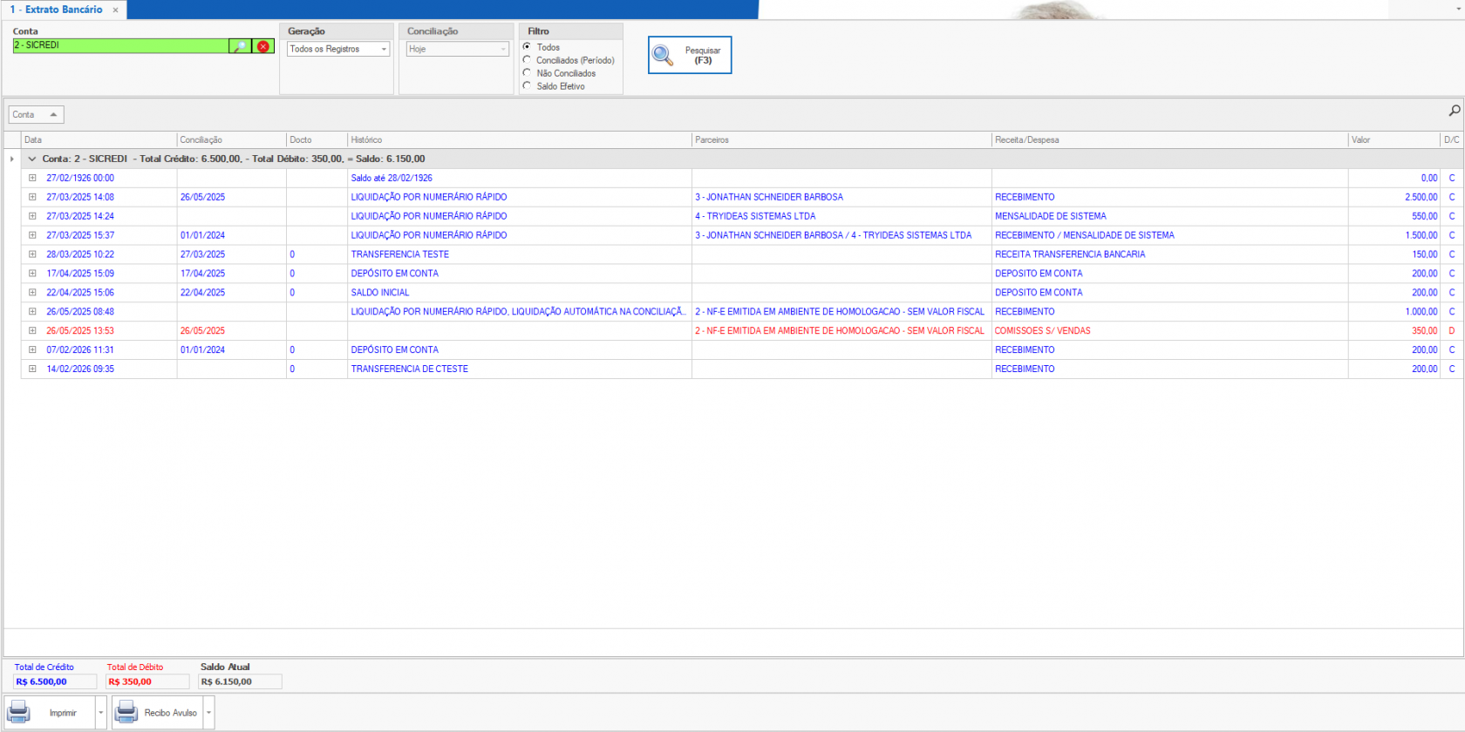The width and height of the screenshot is (1465, 732).
Task: Select Não Conciliados filter option
Action: click(527, 73)
